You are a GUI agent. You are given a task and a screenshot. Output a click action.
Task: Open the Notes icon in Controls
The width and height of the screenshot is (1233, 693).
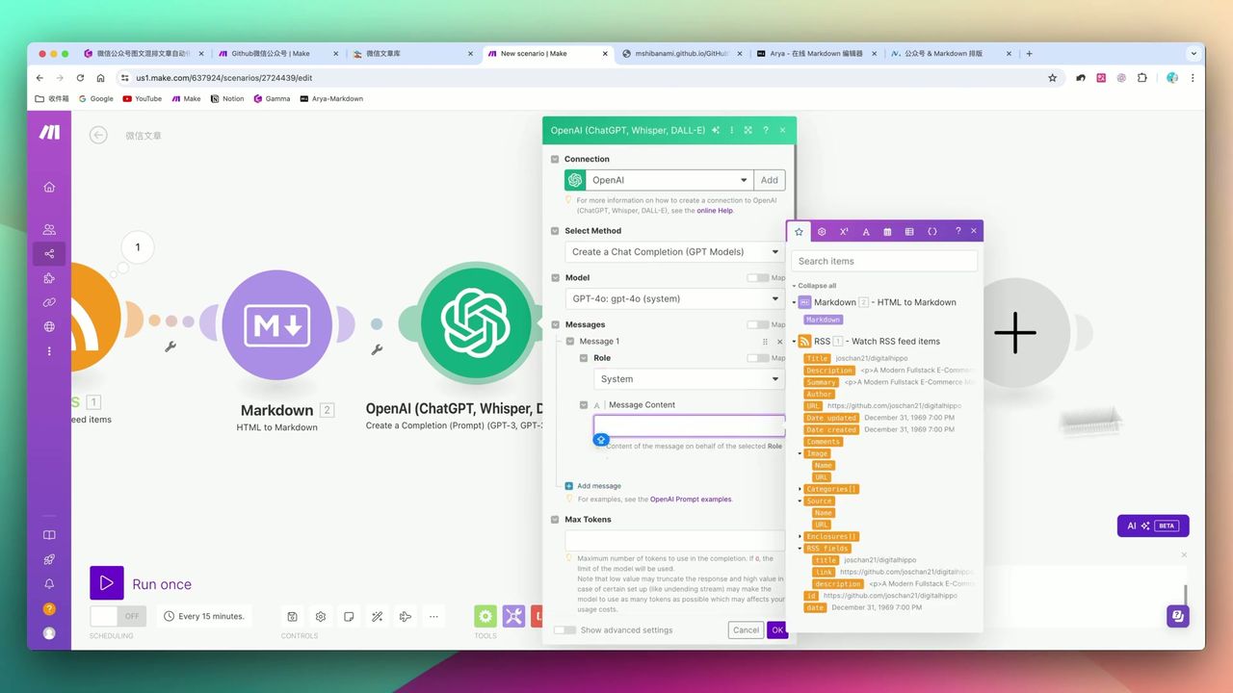[349, 616]
